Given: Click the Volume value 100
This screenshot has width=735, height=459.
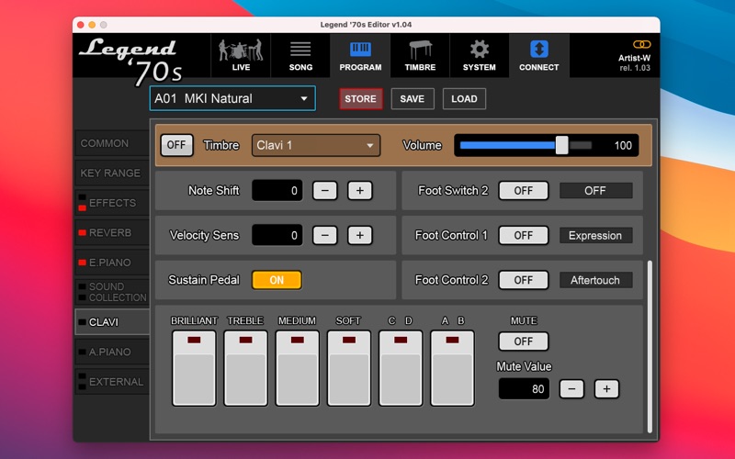Looking at the screenshot, I should [623, 146].
